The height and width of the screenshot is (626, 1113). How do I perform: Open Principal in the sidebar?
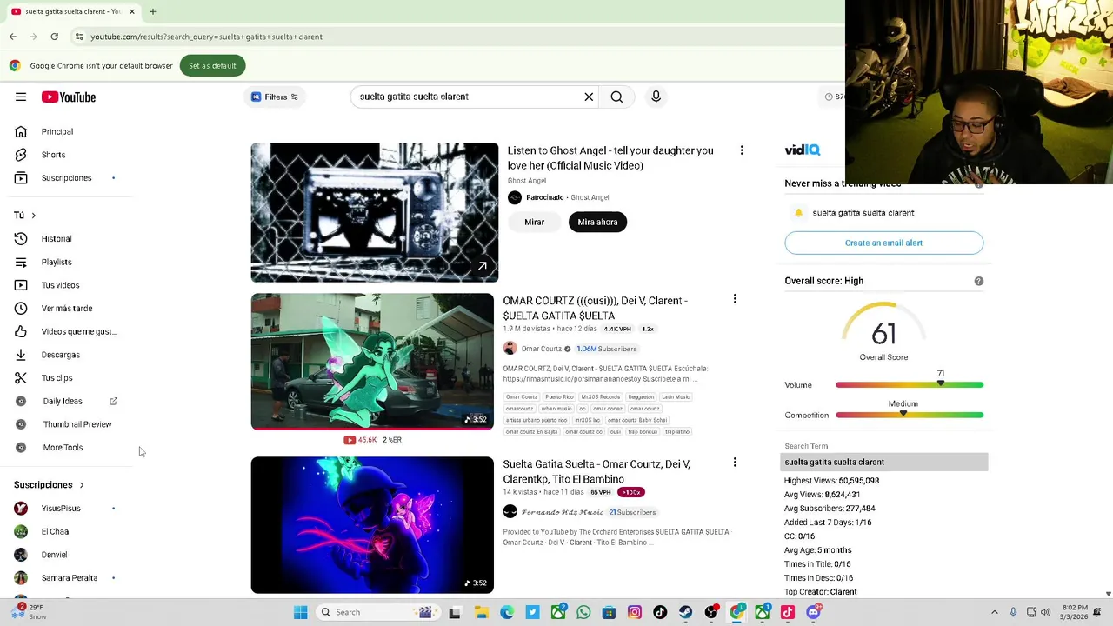[57, 131]
